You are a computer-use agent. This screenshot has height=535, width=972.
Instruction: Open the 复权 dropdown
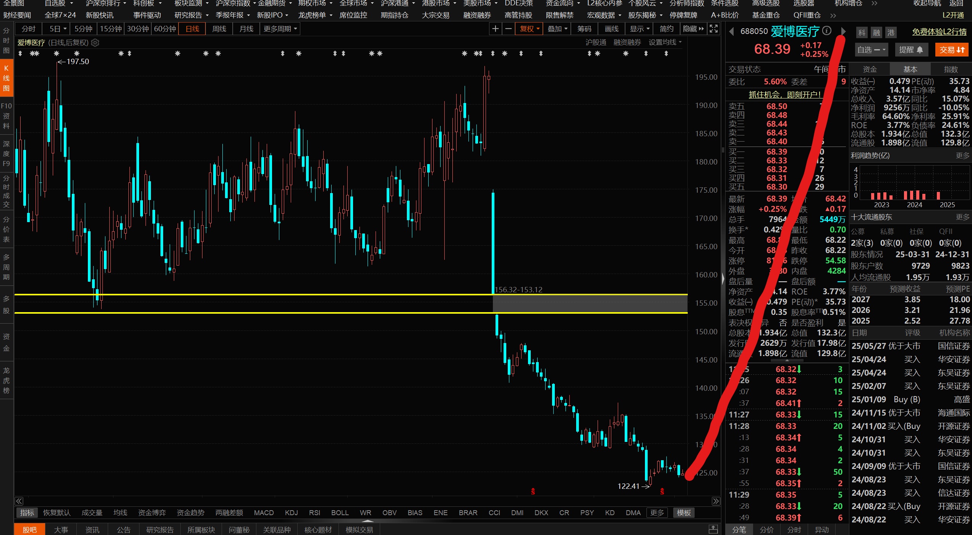[529, 29]
